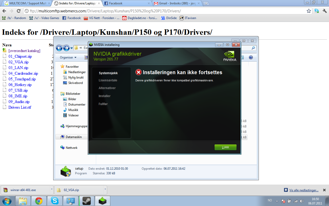This screenshot has height=206, width=329.
Task: Click the setup program icon in details pane
Action: click(66, 171)
